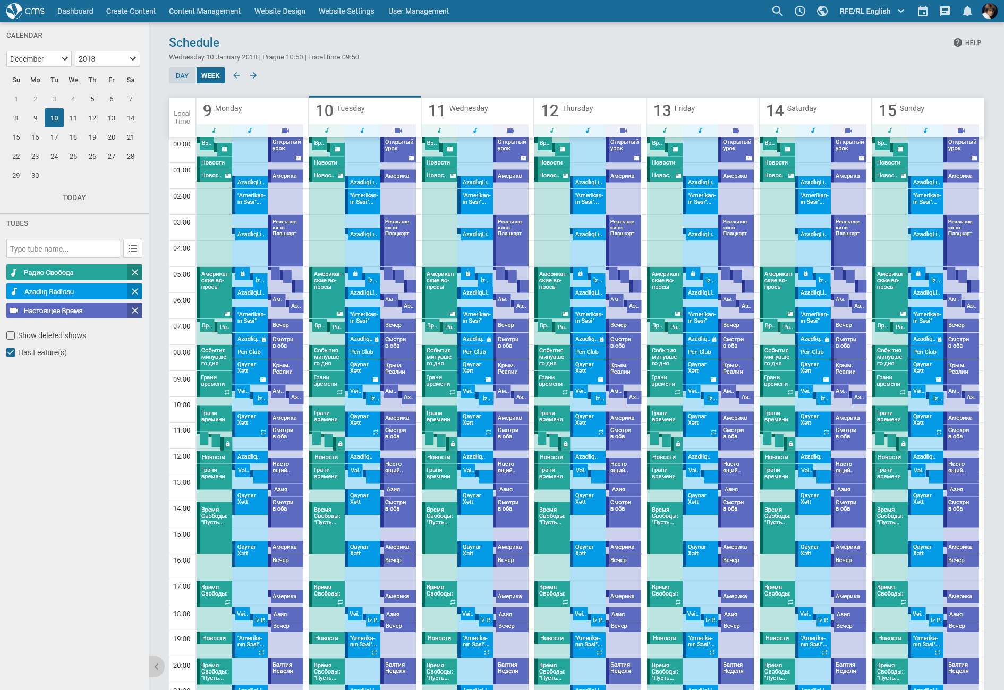Click Thursday's video camera column icon
Screen dimensions: 1004x690
tap(623, 131)
